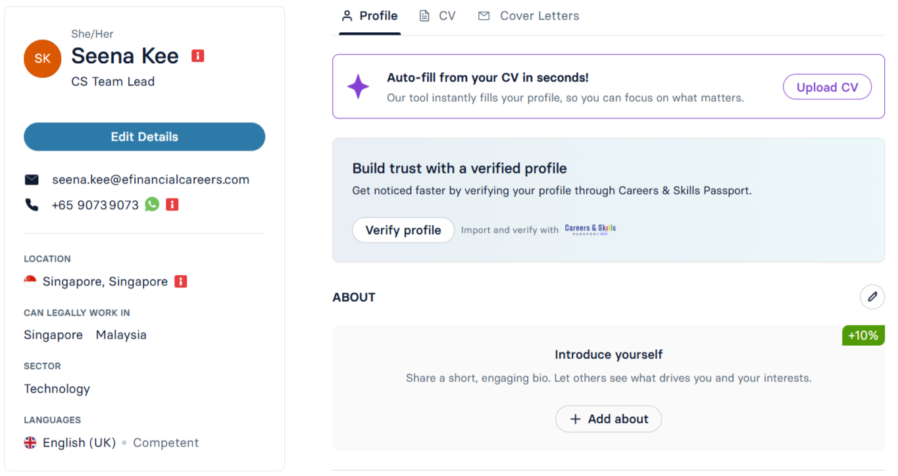Click the Verify profile button
This screenshot has width=898, height=476.
tap(403, 230)
